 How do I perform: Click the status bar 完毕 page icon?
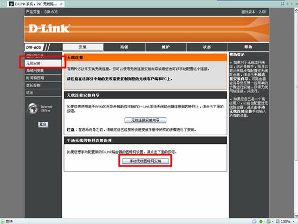pos(3,221)
